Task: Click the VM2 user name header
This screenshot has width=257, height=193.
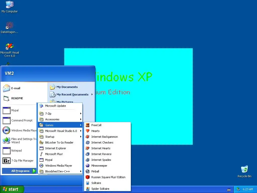Action: [9, 73]
